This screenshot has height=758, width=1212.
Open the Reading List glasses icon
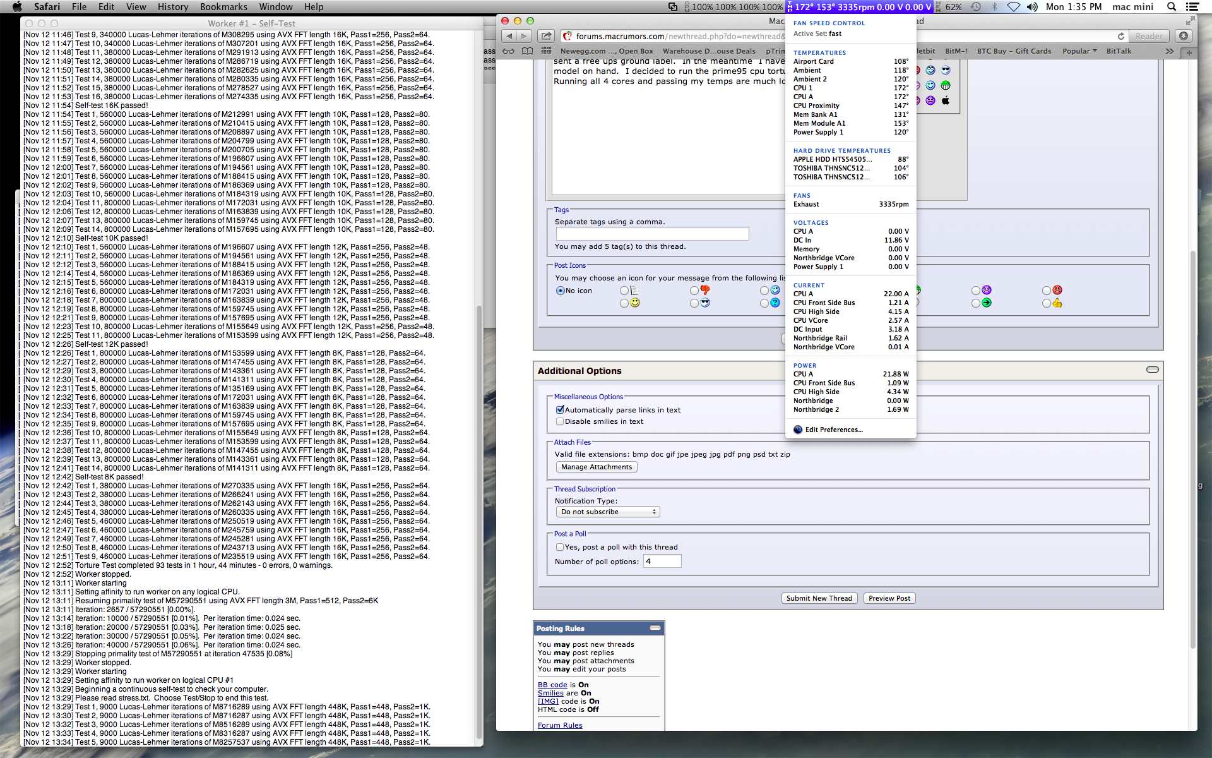(509, 51)
